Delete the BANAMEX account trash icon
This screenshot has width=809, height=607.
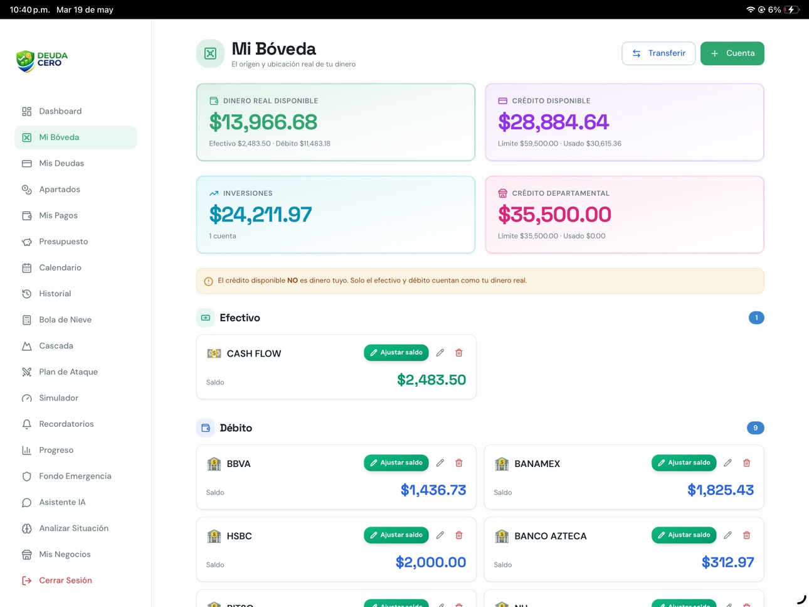click(x=746, y=463)
